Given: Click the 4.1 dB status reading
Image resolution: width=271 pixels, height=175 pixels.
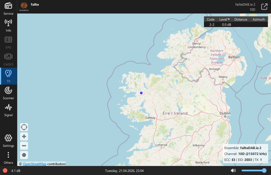Looking at the screenshot, I should (16, 171).
